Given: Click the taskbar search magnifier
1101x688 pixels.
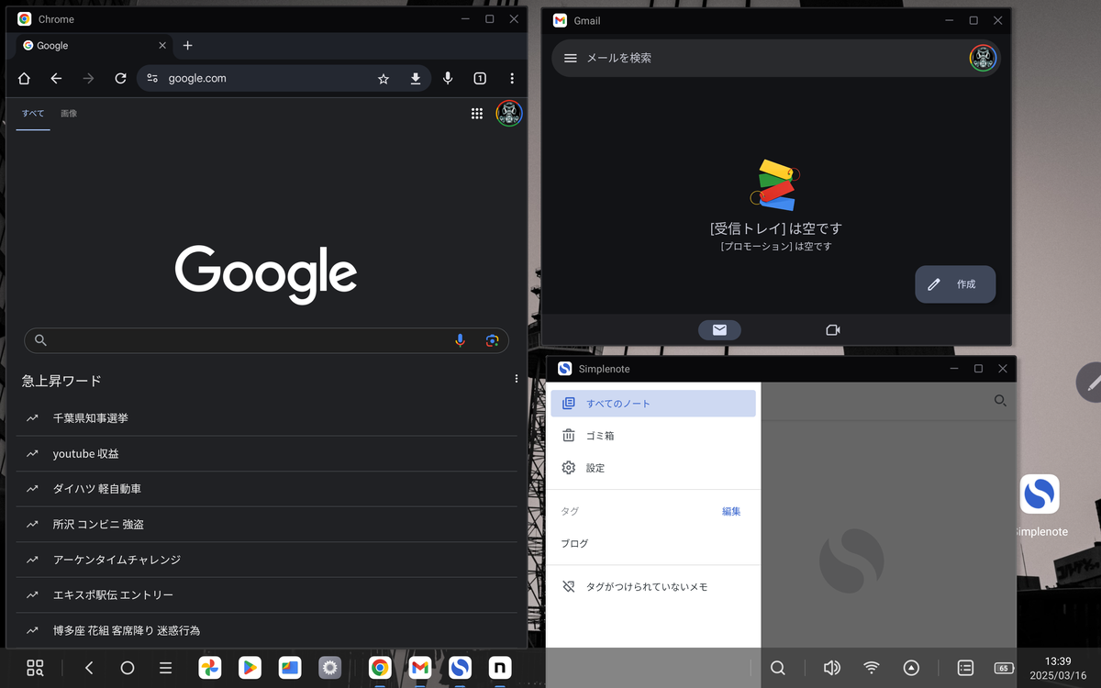Looking at the screenshot, I should (x=778, y=668).
